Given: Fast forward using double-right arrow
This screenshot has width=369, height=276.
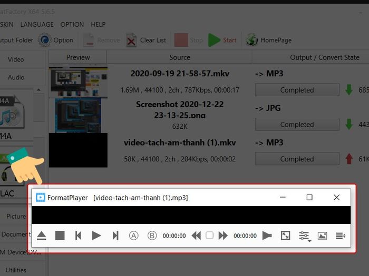Looking at the screenshot, I should tap(223, 236).
